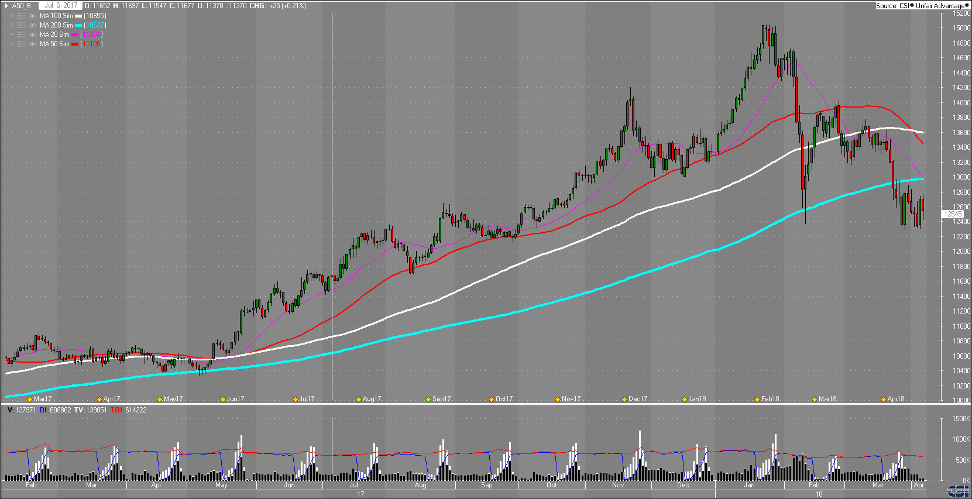Hide the MA 100 Sim line
Viewport: 972px width, 499px height.
click(x=33, y=16)
